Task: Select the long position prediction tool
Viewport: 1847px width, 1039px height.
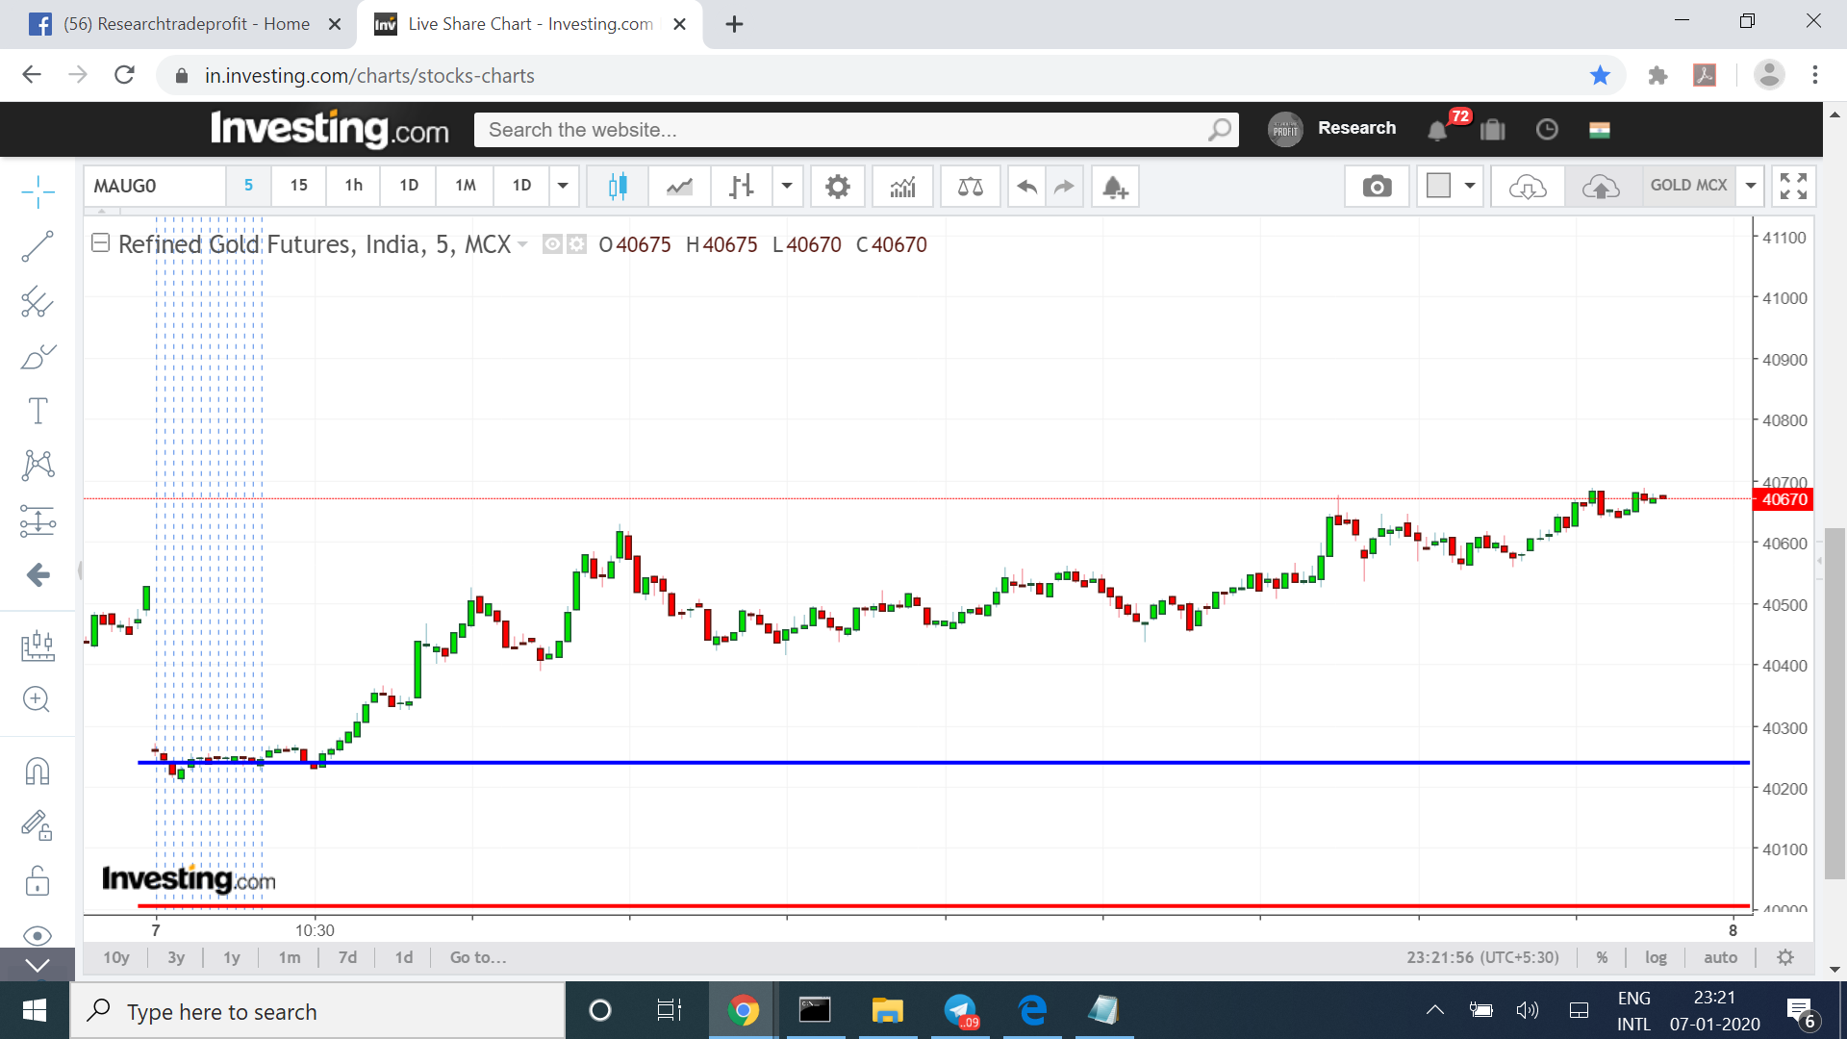Action: point(38,520)
